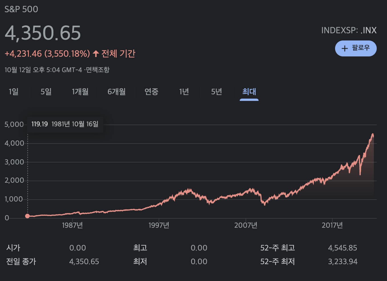The width and height of the screenshot is (387, 281).
Task: Click the 팔로우 follow button
Action: pos(356,48)
